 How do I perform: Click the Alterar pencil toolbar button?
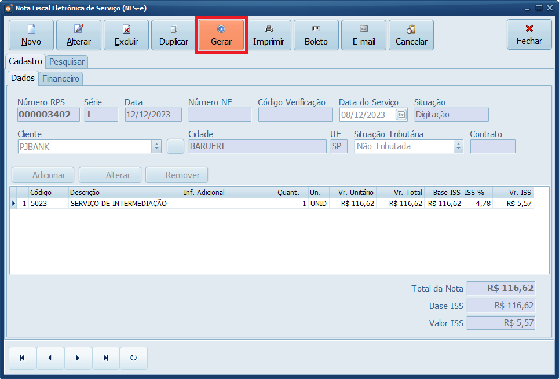pyautogui.click(x=79, y=35)
